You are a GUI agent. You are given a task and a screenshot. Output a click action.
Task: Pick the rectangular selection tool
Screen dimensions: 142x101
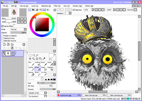click(x=30, y=55)
